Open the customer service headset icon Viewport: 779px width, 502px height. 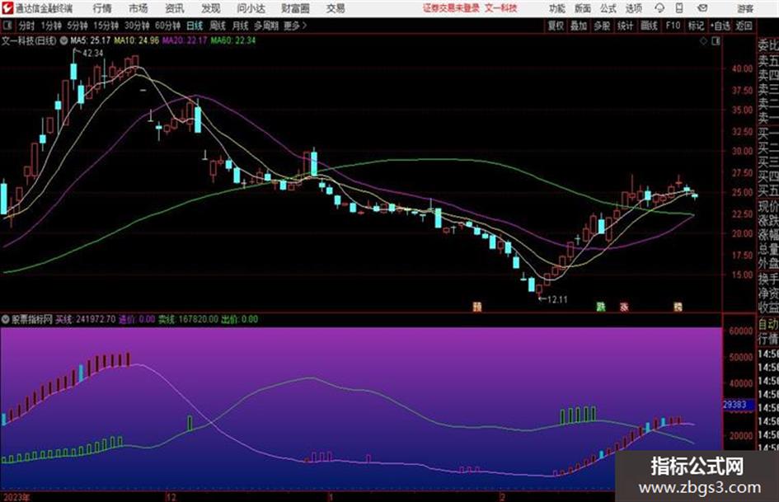point(659,8)
